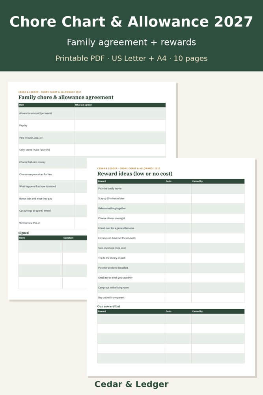Click 'Friend over for a game afternoon'
The height and width of the screenshot is (395, 263).
click(116, 228)
